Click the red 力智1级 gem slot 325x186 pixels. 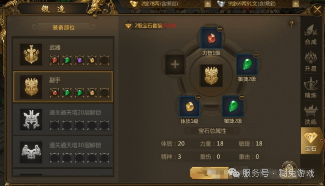pos(211,39)
